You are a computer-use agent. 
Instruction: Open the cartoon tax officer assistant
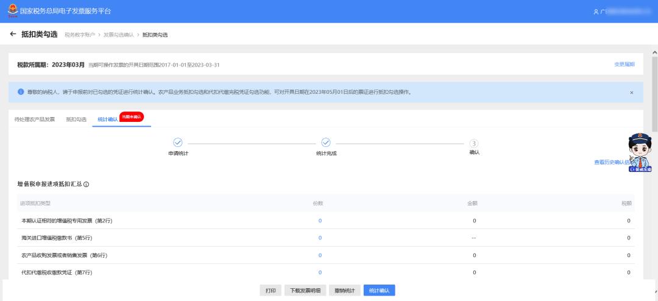(640, 152)
